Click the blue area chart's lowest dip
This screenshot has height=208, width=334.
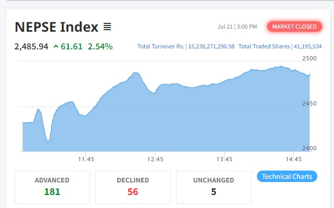[48, 140]
